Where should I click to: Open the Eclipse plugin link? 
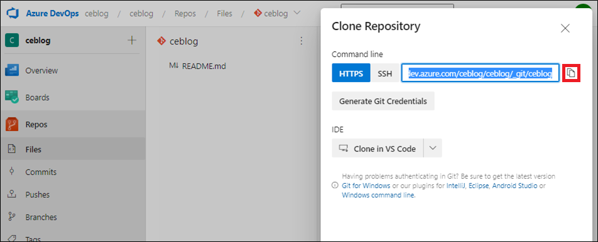479,186
